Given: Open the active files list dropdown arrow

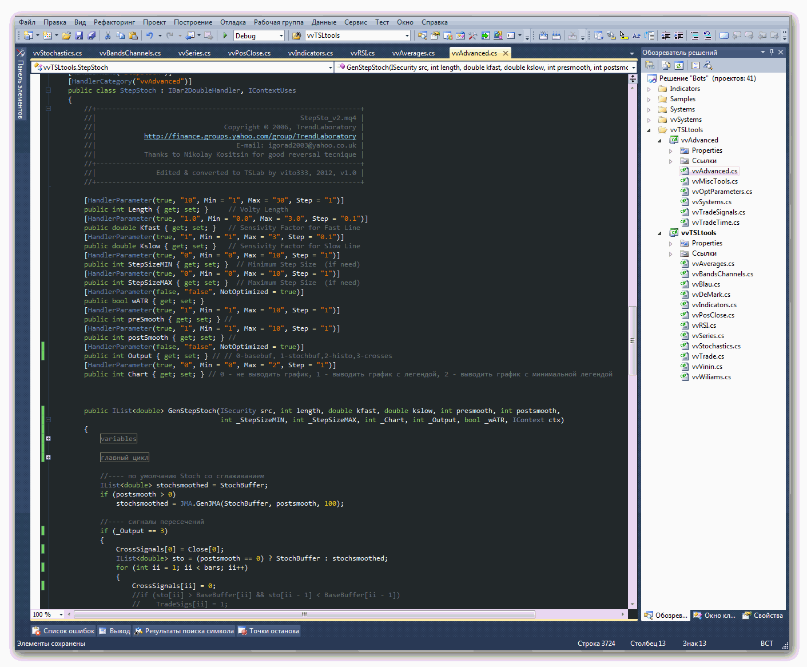Looking at the screenshot, I should [x=632, y=53].
